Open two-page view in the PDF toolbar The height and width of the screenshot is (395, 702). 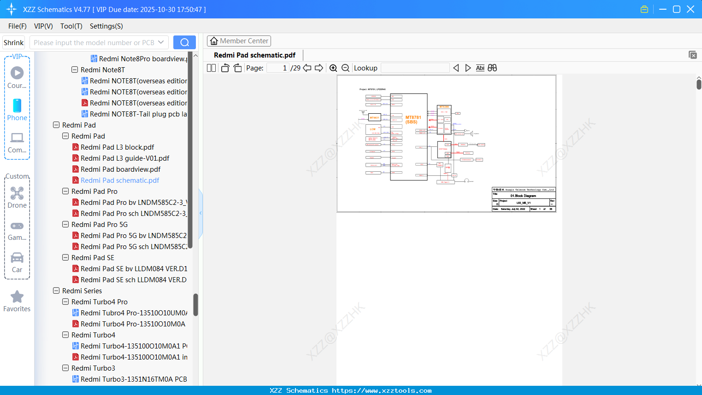pos(211,68)
